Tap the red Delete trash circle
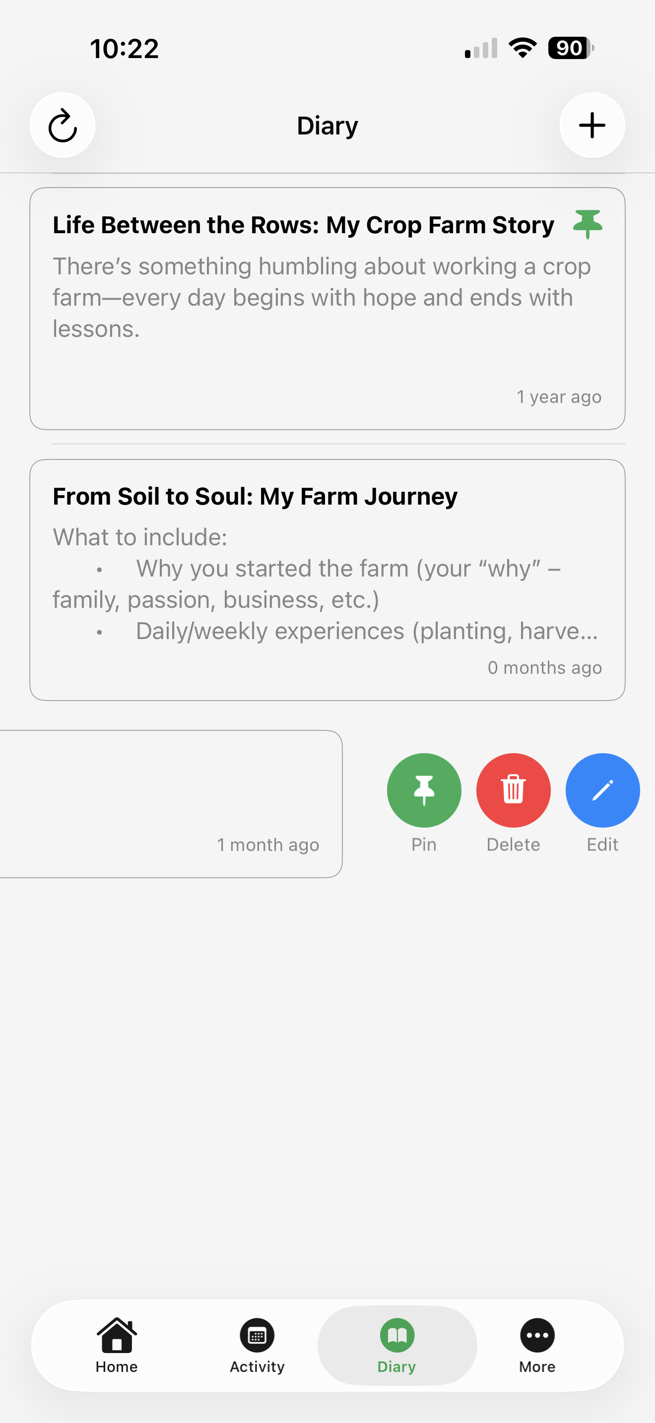The width and height of the screenshot is (655, 1423). click(x=513, y=790)
